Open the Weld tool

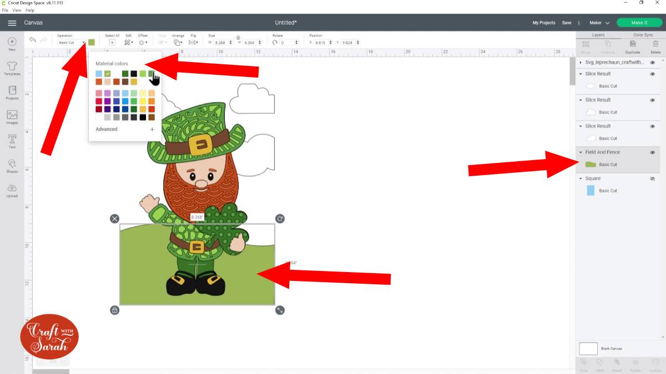pos(599,365)
